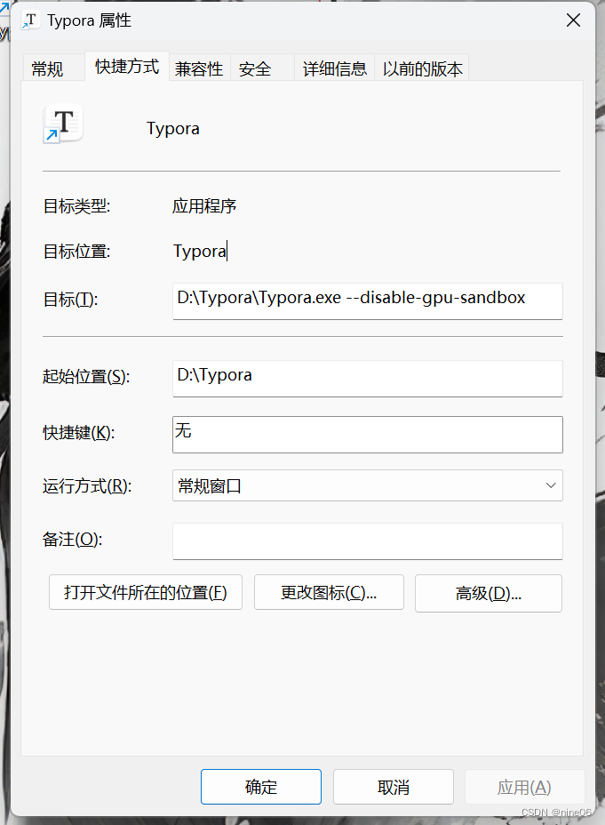Click the empty 备注 field

click(367, 541)
